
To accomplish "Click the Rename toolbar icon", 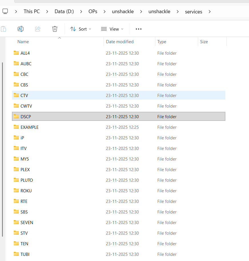I will click(21, 29).
